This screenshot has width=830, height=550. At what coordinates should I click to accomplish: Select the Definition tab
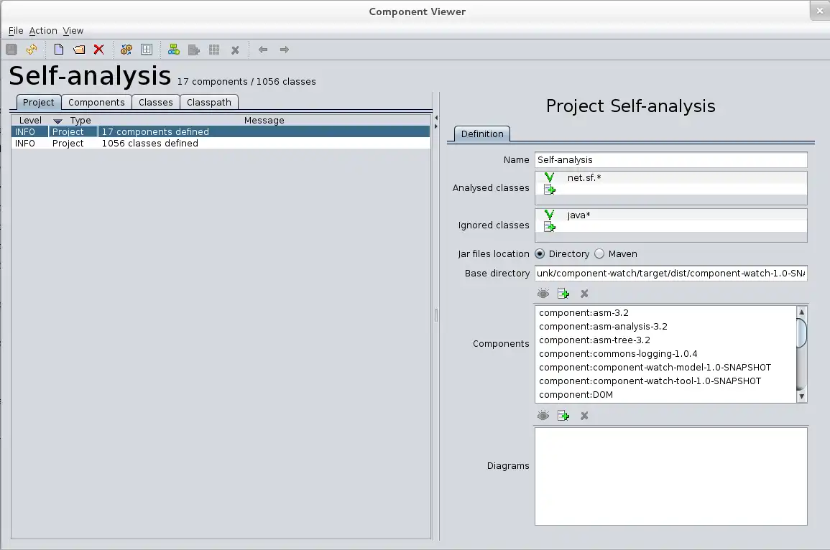point(482,134)
